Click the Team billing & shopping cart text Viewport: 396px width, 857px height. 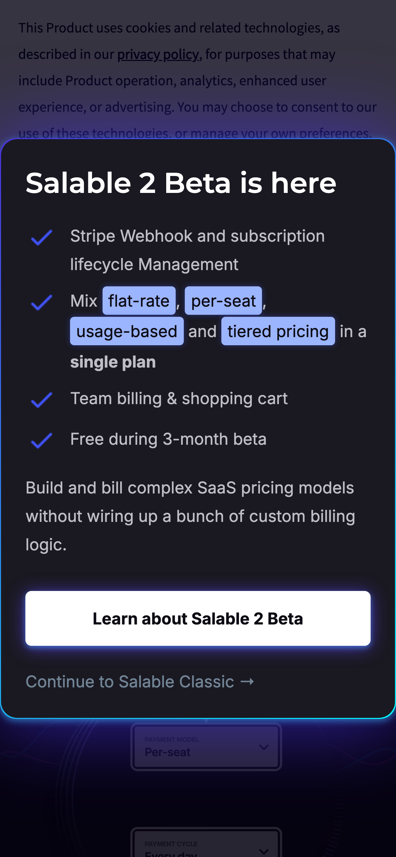click(x=179, y=398)
